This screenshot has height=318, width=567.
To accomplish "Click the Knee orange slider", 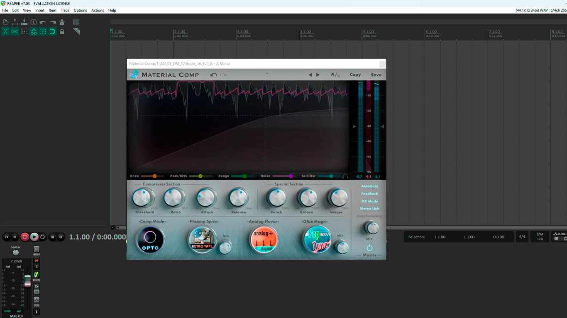I will (x=152, y=176).
